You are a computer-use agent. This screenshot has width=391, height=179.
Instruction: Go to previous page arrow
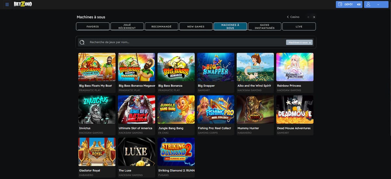[308, 17]
